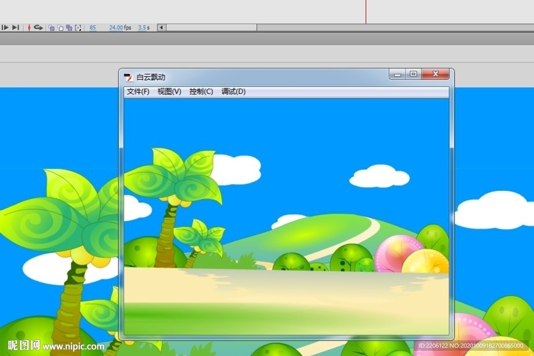This screenshot has height=356, width=534.
Task: Toggle the timeline loop playback icon
Action: (x=38, y=28)
